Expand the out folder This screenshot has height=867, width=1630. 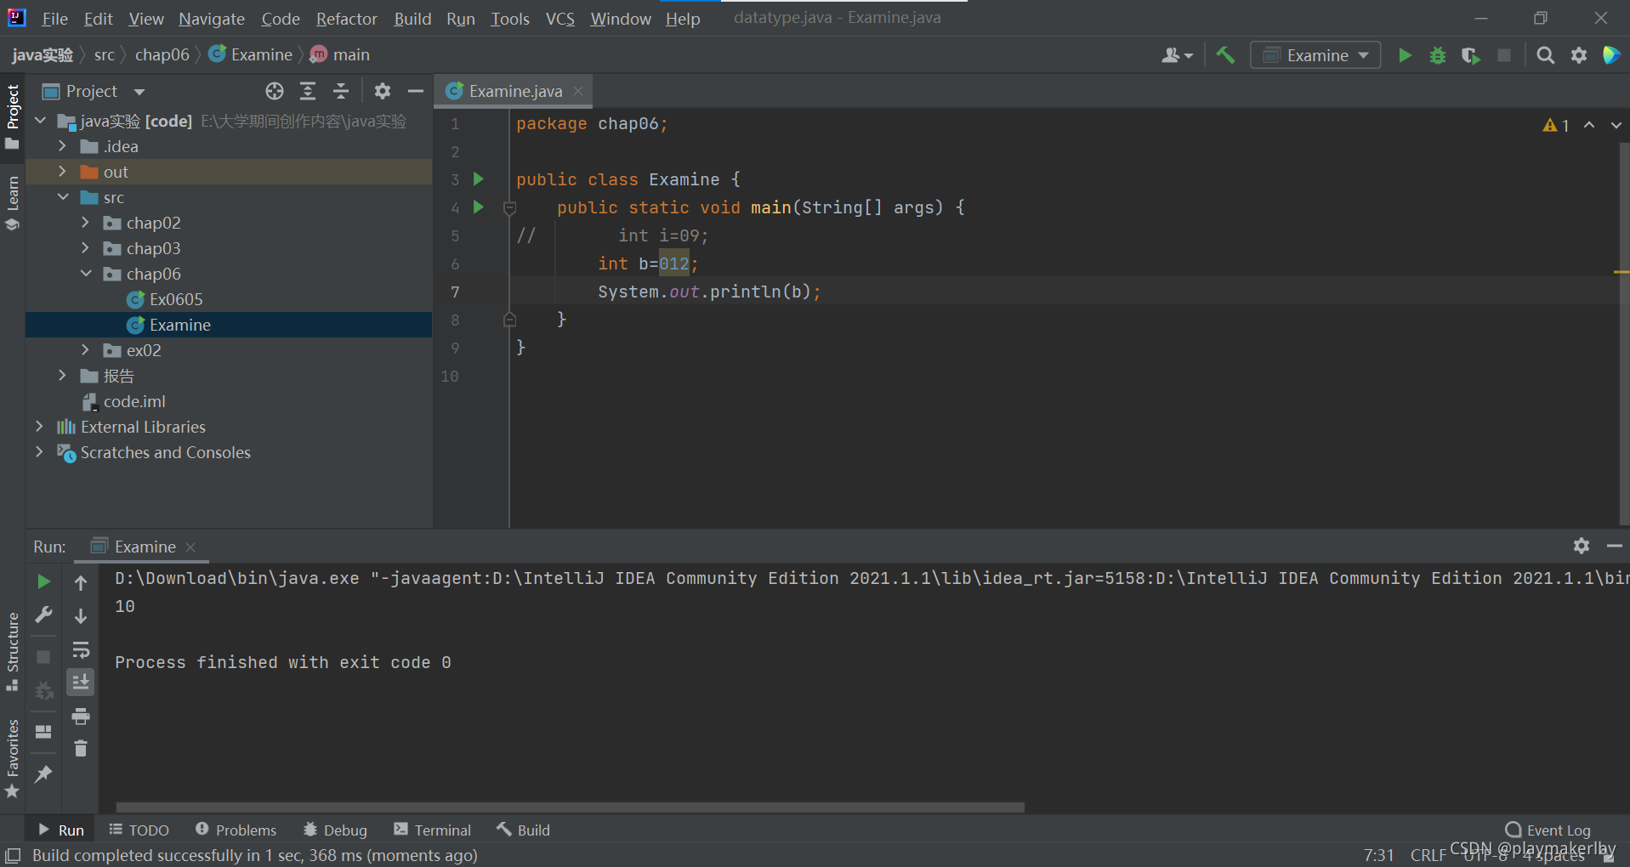(62, 172)
